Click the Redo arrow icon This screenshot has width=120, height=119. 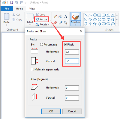tap(21, 2)
